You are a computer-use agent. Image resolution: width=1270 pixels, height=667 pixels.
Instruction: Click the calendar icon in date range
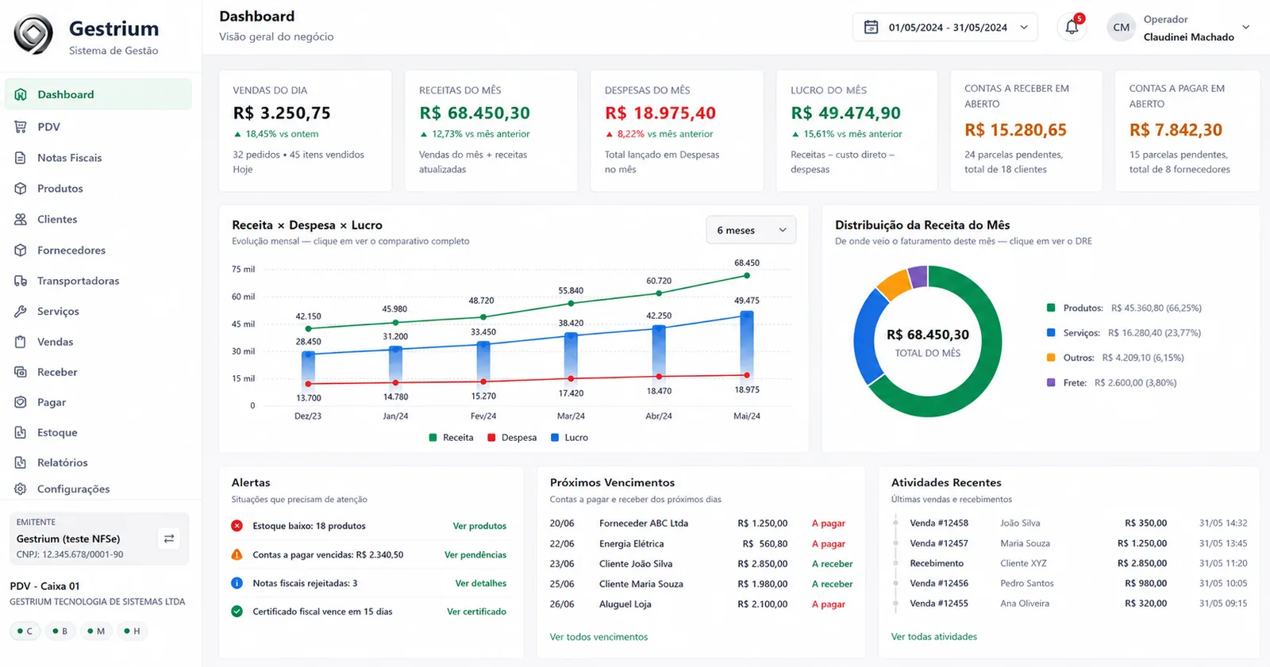[871, 27]
